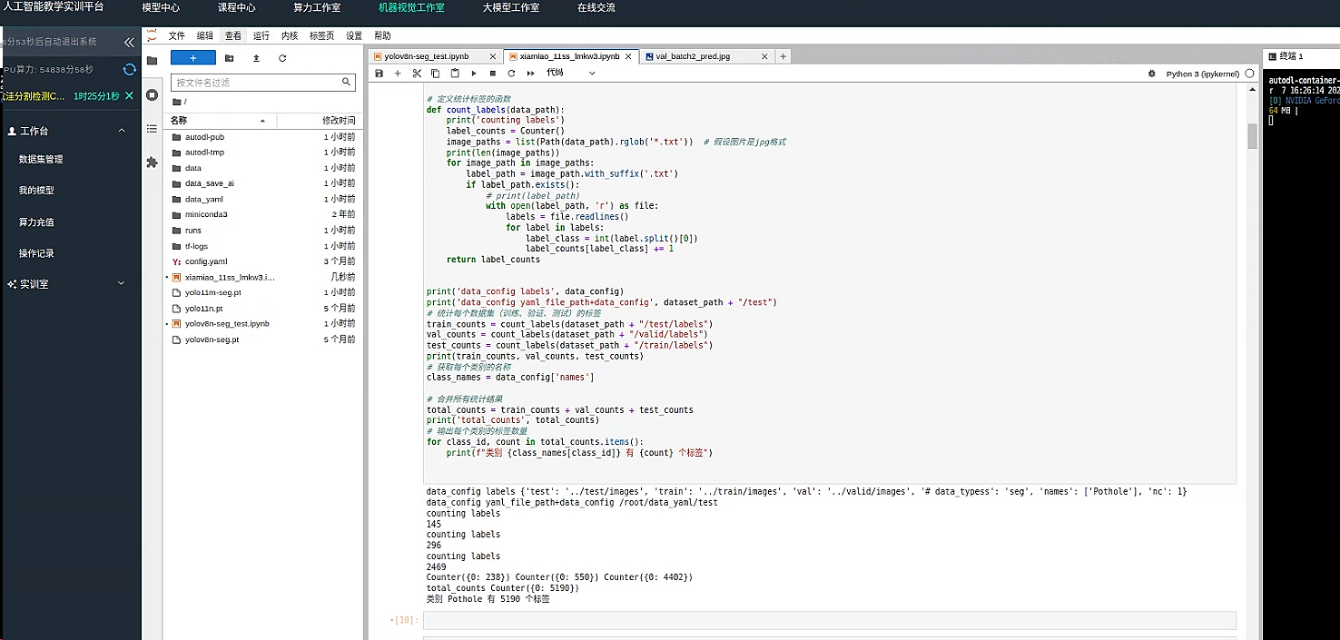Sort files by modified time column
This screenshot has width=1340, height=640.
(318, 120)
